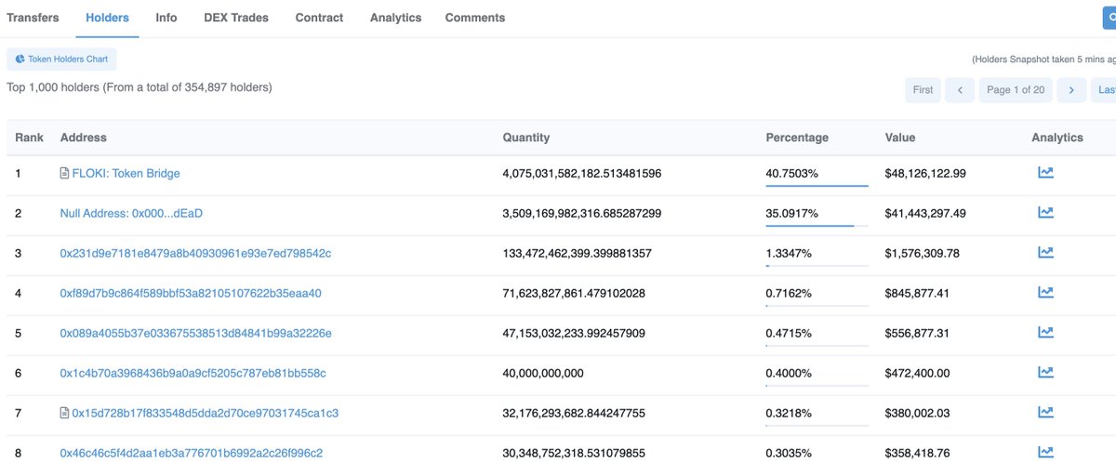Go to next holders page arrow
This screenshot has height=462, width=1116.
pyautogui.click(x=1072, y=90)
